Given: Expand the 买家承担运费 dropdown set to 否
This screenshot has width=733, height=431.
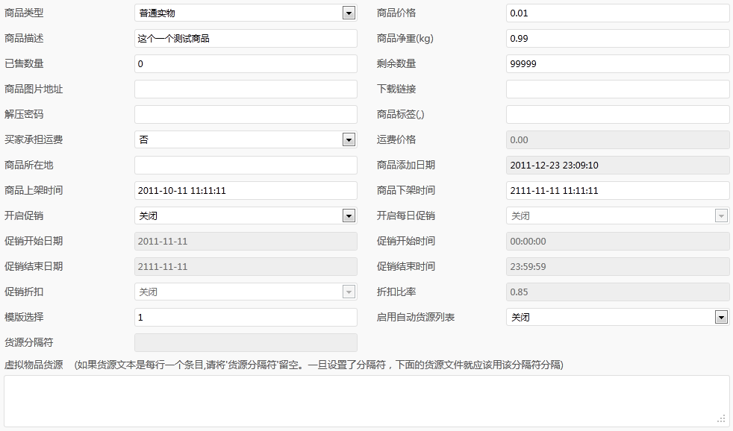Looking at the screenshot, I should (246, 139).
